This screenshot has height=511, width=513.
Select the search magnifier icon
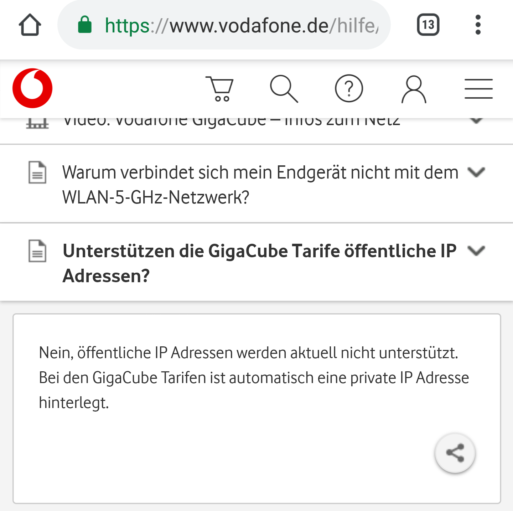pos(283,88)
